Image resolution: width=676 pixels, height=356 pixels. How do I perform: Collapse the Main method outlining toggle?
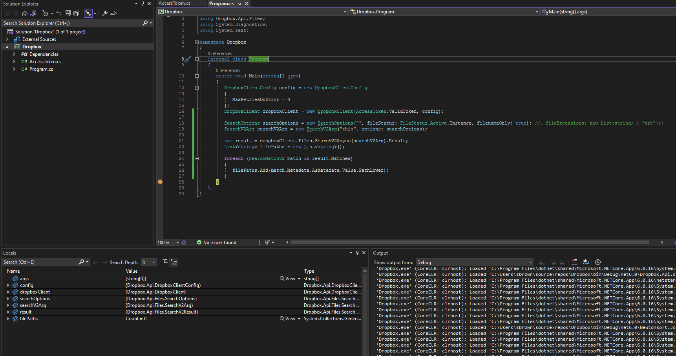[197, 76]
